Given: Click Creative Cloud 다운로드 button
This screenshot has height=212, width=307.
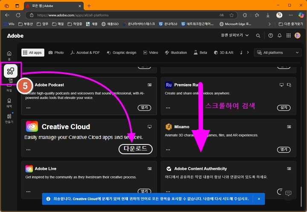Looking at the screenshot, I should tap(136, 149).
